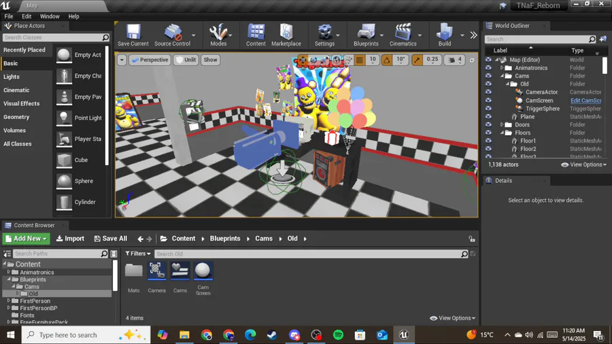Toggle rotation snapping in viewport
612x344 pixels.
(x=386, y=60)
